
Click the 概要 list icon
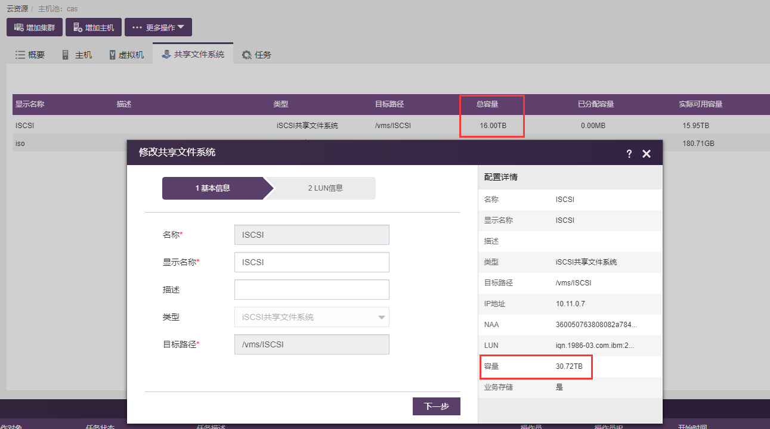point(20,55)
